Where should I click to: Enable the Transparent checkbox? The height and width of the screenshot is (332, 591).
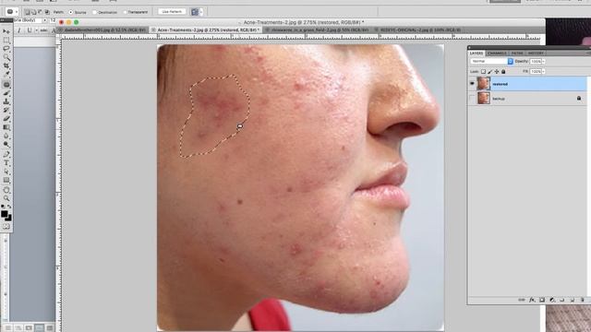tap(126, 12)
